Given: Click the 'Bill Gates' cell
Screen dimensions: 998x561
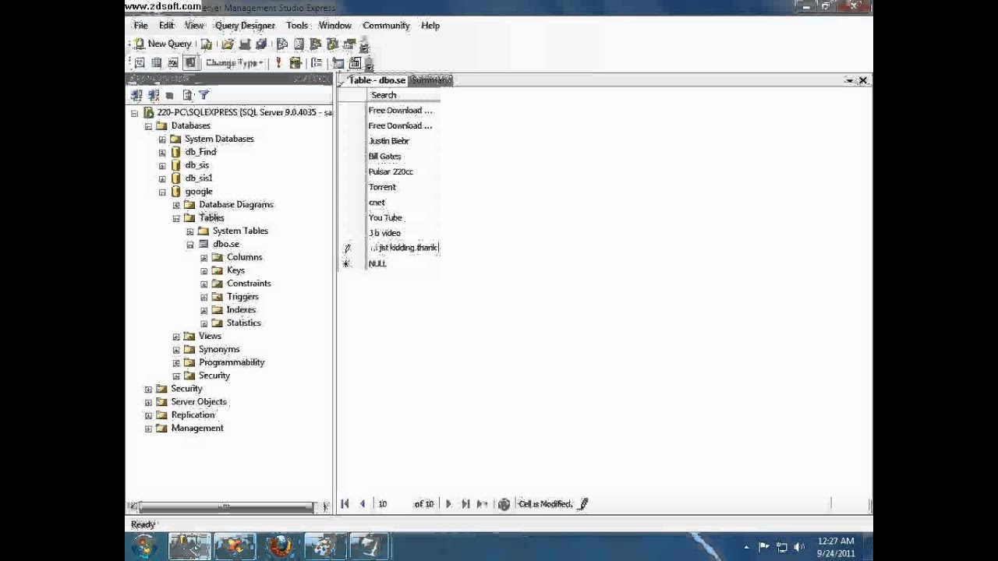Looking at the screenshot, I should click(403, 157).
